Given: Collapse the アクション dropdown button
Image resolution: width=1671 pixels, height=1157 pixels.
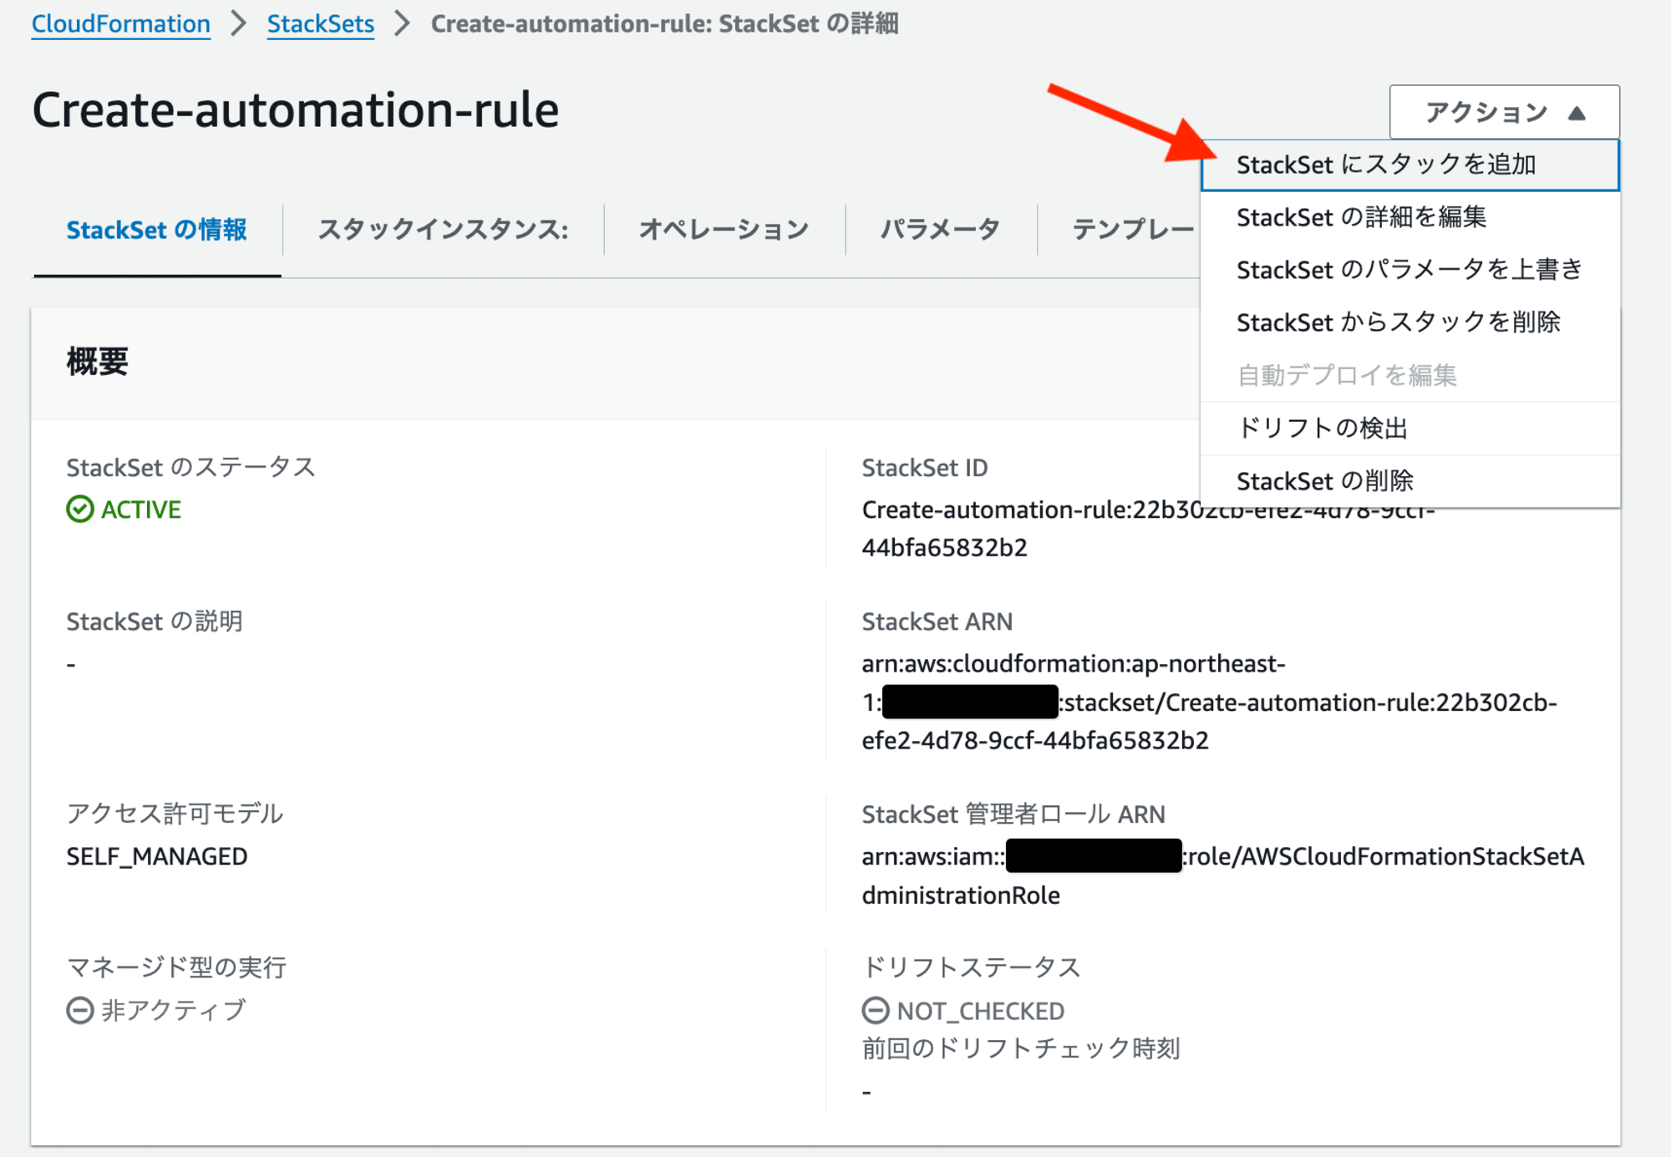Looking at the screenshot, I should [x=1504, y=112].
